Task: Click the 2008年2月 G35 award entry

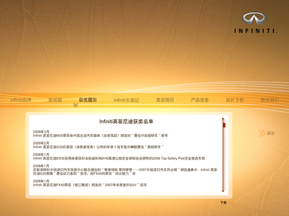Action: click(x=98, y=145)
